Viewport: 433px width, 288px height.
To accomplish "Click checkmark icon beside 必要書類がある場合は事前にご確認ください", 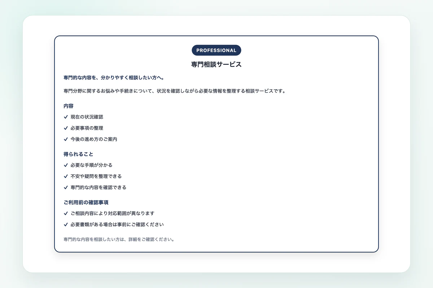I will click(66, 225).
